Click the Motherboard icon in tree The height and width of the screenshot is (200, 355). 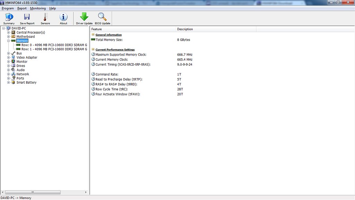point(14,36)
